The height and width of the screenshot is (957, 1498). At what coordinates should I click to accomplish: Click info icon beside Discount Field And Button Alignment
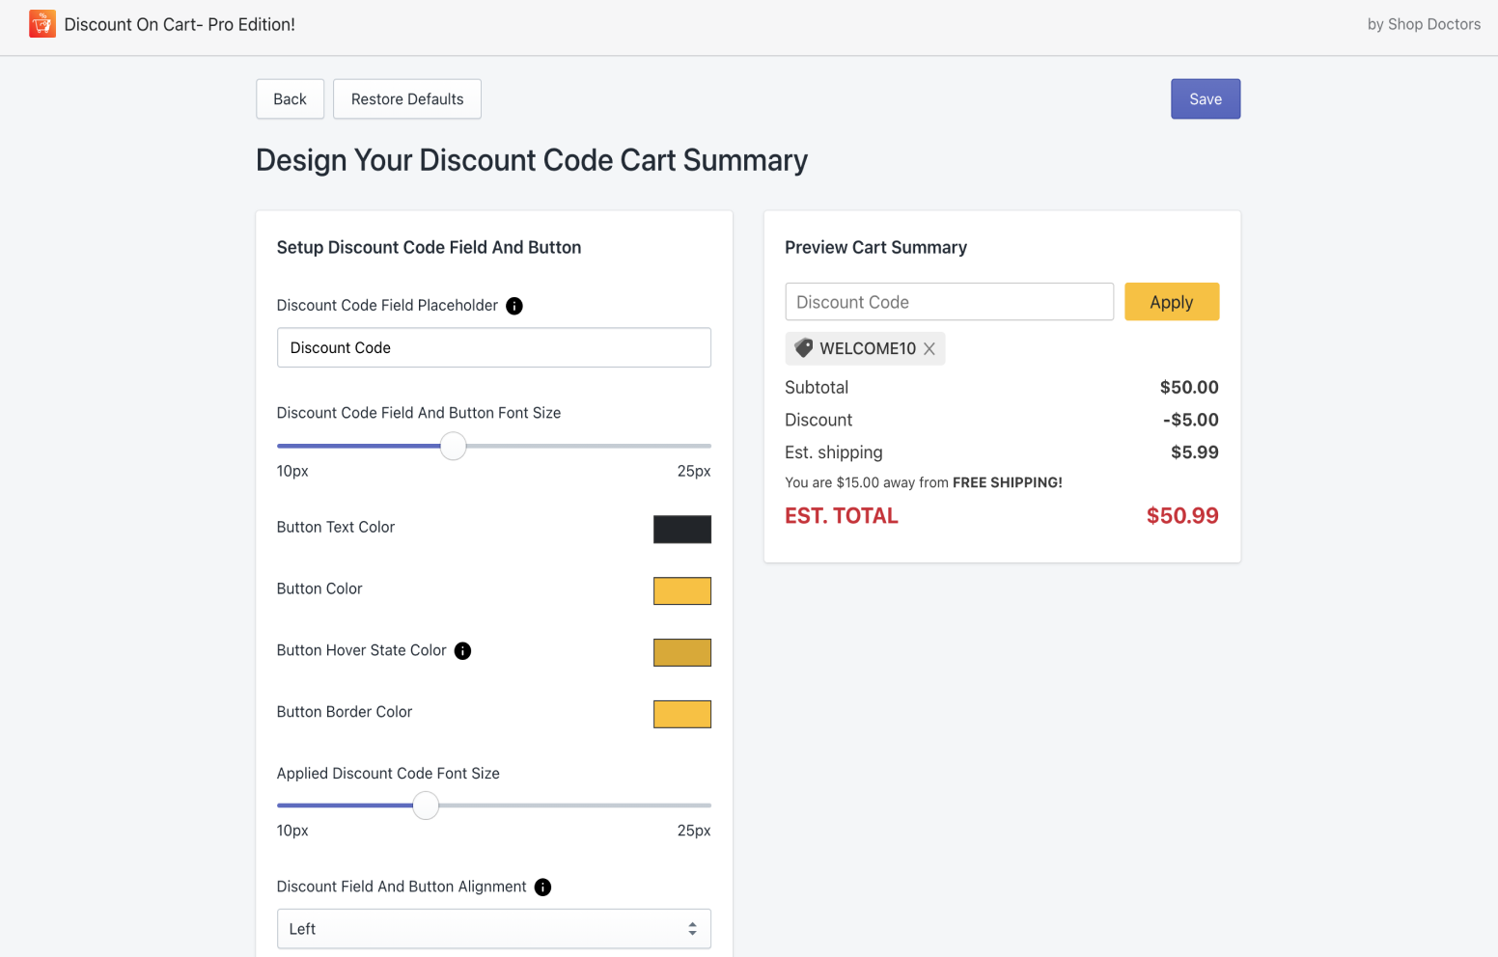[542, 888]
